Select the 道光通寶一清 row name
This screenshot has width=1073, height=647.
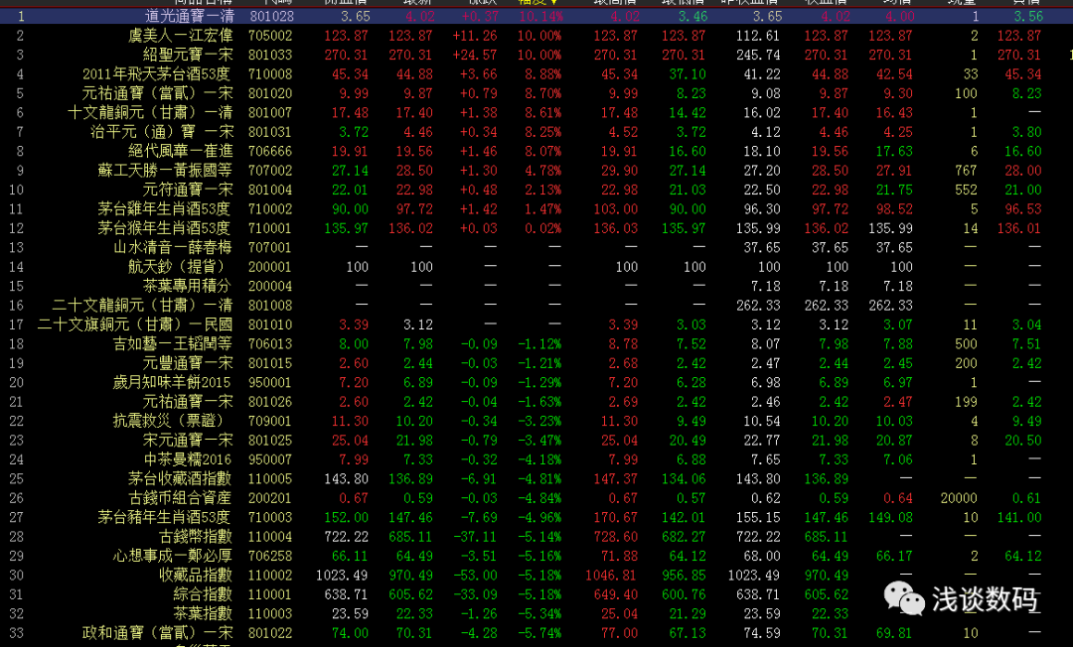point(190,16)
